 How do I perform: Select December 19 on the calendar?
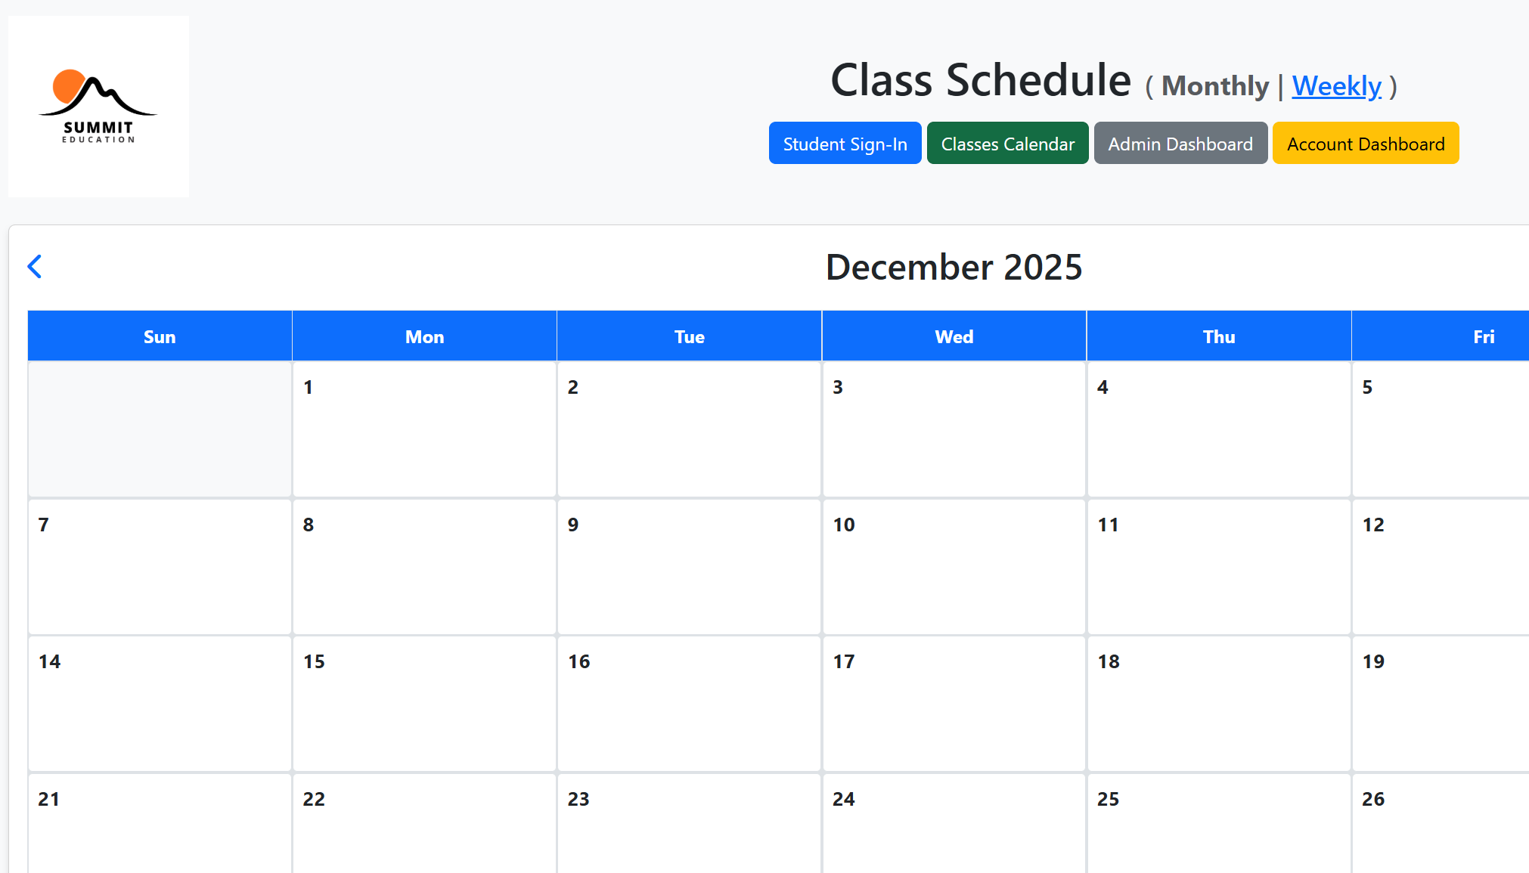1437,703
